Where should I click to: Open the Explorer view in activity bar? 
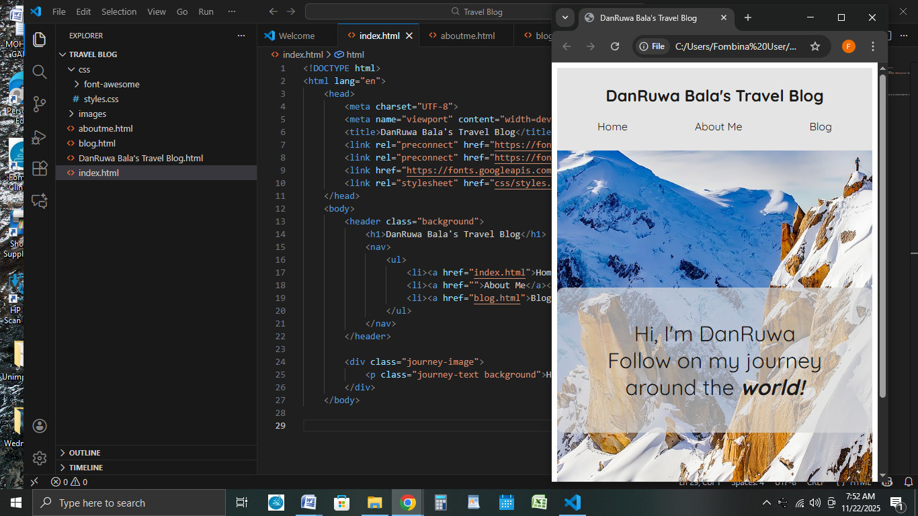[x=40, y=39]
